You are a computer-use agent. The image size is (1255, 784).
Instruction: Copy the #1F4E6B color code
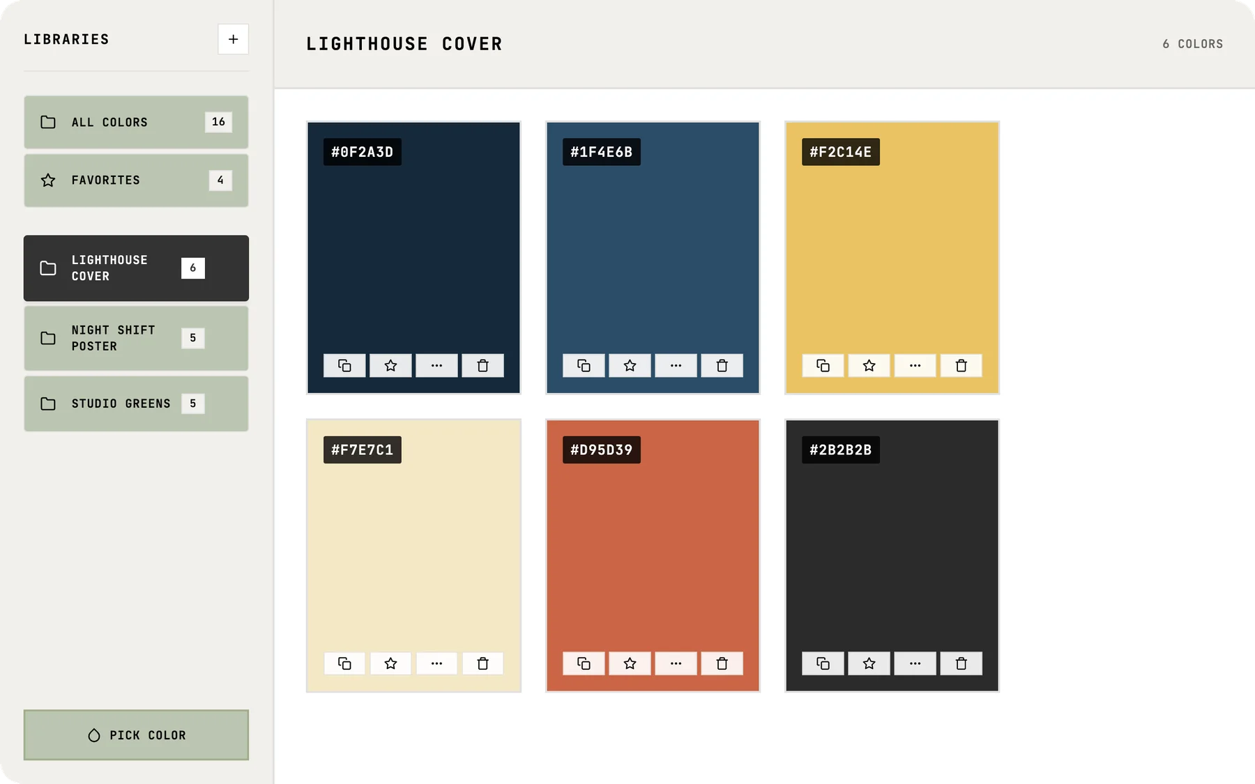coord(584,365)
